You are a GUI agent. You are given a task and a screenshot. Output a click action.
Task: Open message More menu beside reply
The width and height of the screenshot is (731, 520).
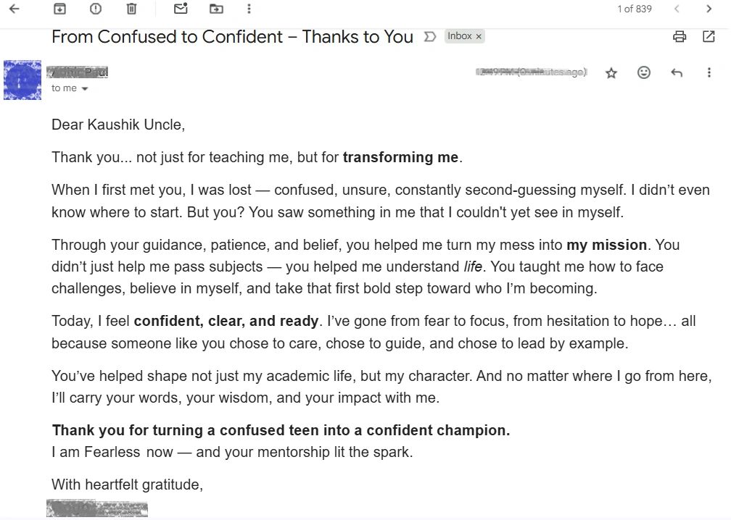click(709, 72)
